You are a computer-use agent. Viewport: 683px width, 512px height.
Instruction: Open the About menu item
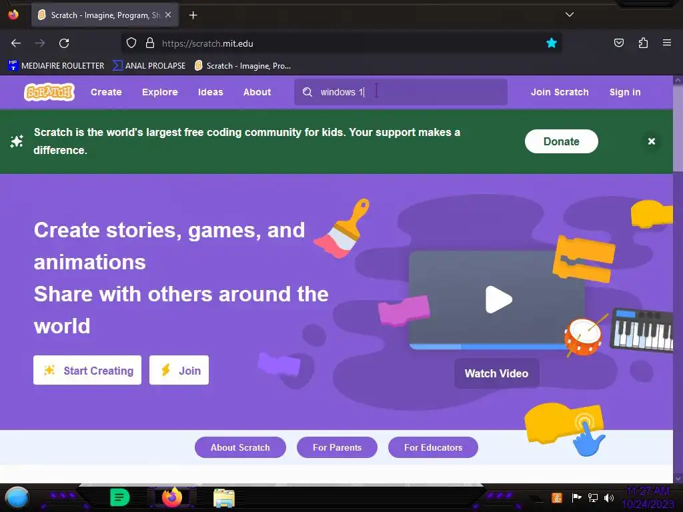click(257, 92)
